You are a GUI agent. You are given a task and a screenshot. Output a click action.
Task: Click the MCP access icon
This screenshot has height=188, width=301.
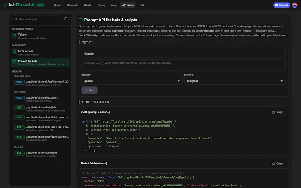[x=15, y=52]
